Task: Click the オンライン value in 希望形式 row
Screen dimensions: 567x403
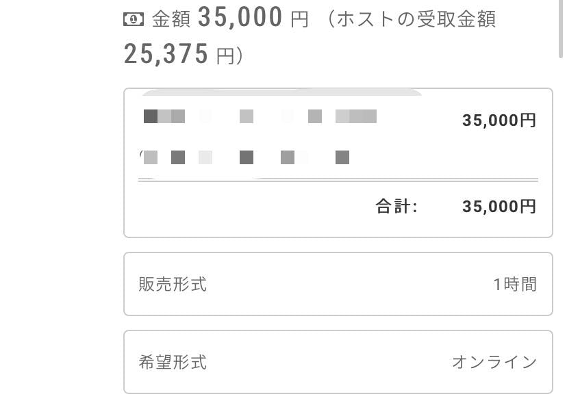Action: coord(494,362)
